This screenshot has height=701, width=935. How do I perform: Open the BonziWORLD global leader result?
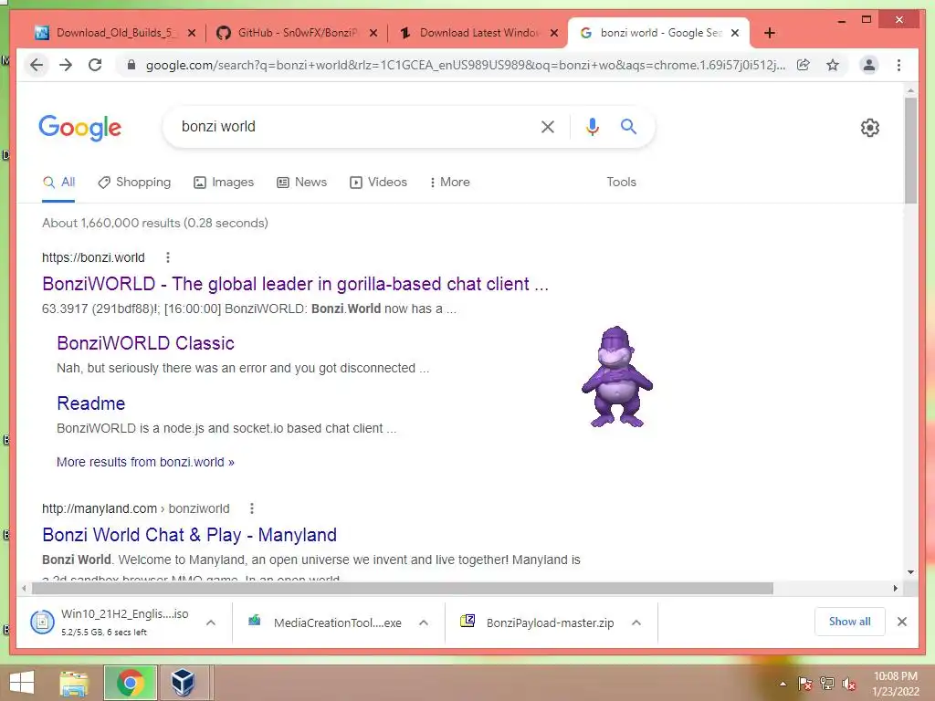coord(295,284)
